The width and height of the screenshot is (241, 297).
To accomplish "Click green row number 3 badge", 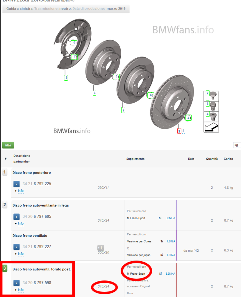I will [5, 268].
